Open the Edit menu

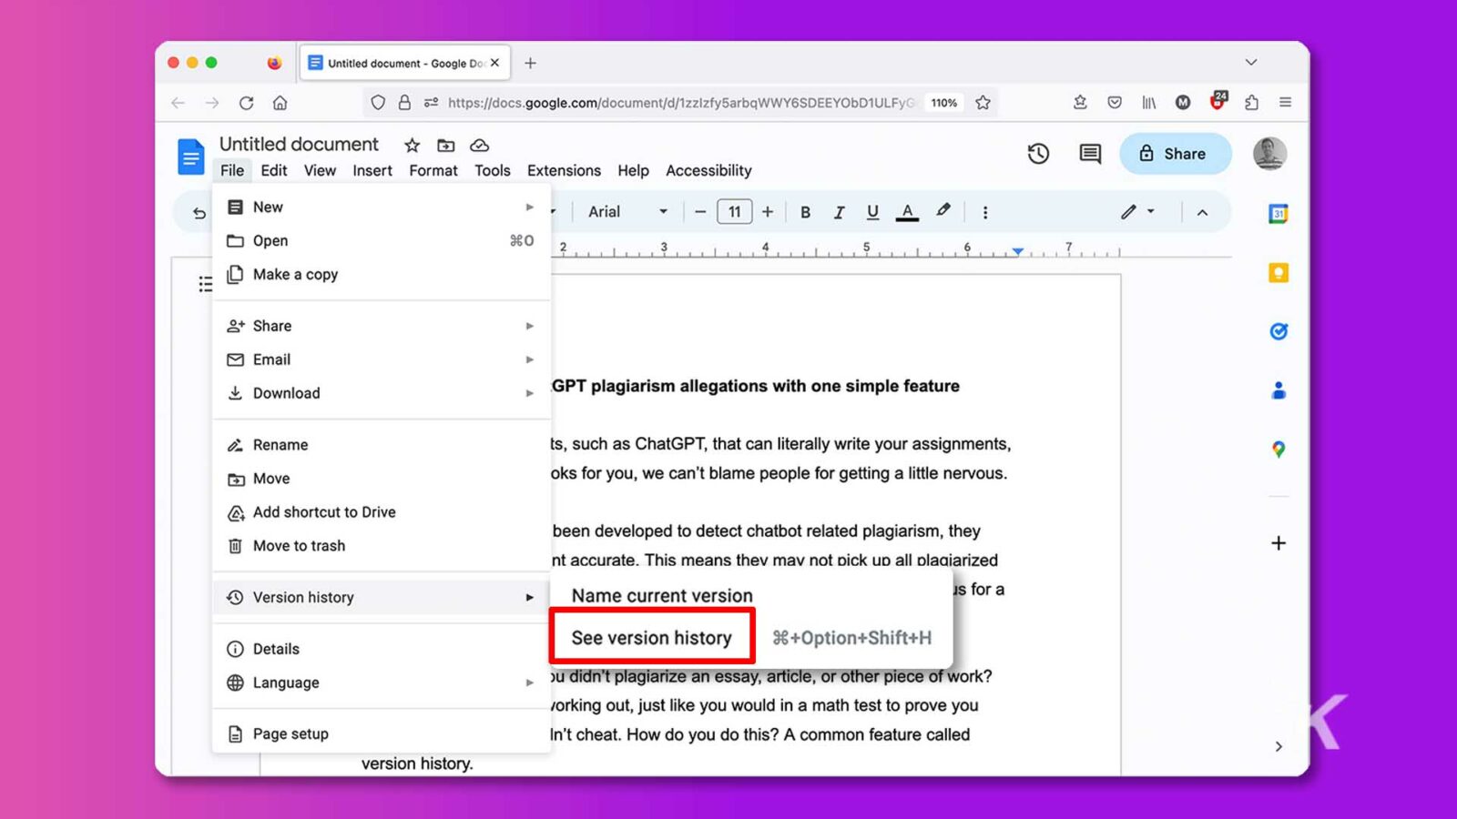273,170
